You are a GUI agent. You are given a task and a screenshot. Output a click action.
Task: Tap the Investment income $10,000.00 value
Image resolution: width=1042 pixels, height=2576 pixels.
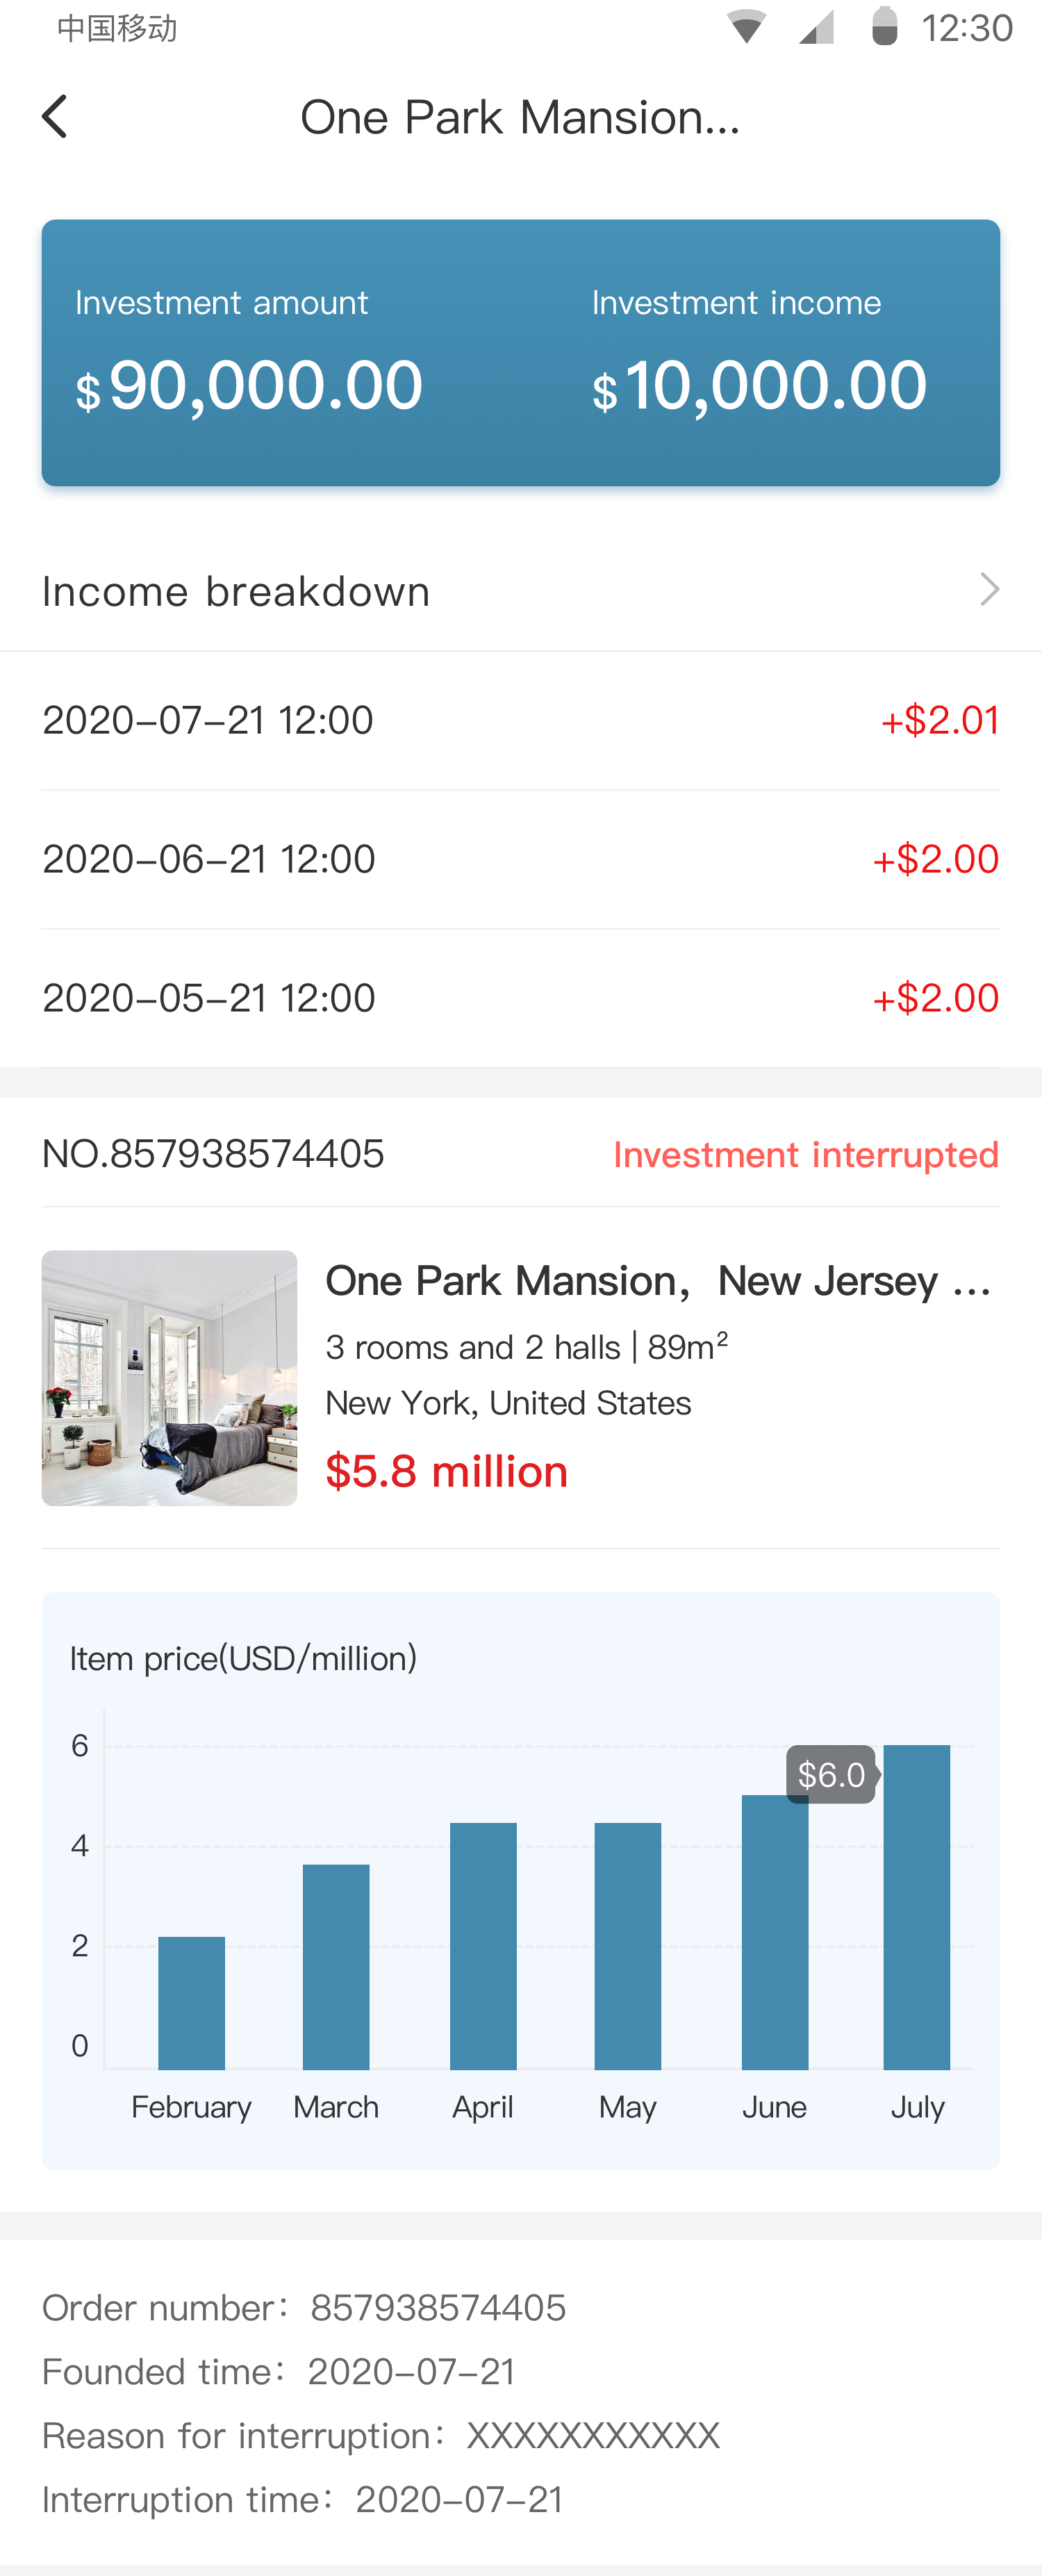pyautogui.click(x=760, y=386)
